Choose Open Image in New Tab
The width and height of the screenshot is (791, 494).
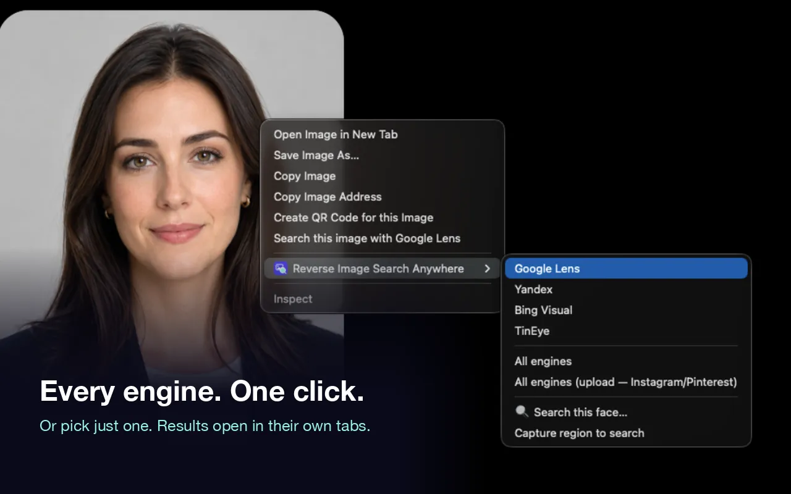[x=336, y=135]
